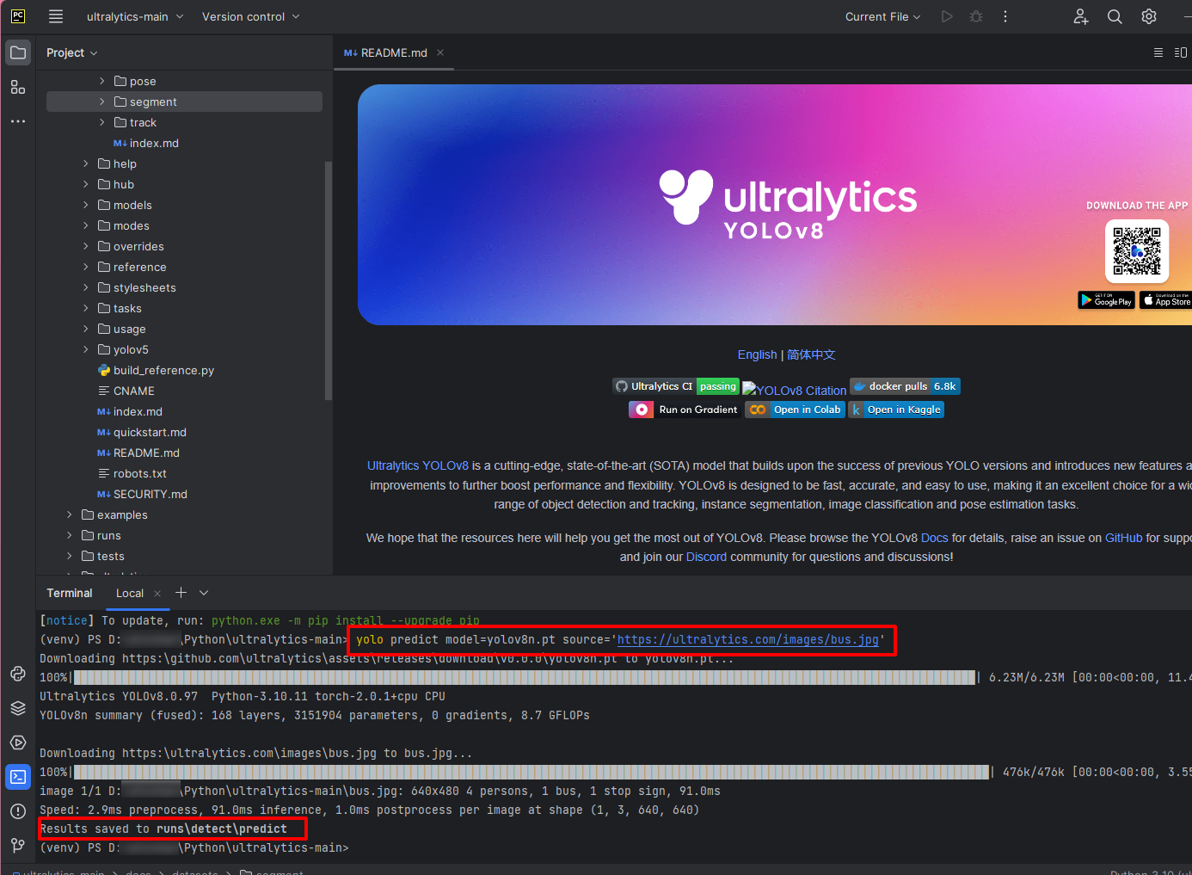Open the Discord community link
Image resolution: width=1192 pixels, height=875 pixels.
coord(706,557)
